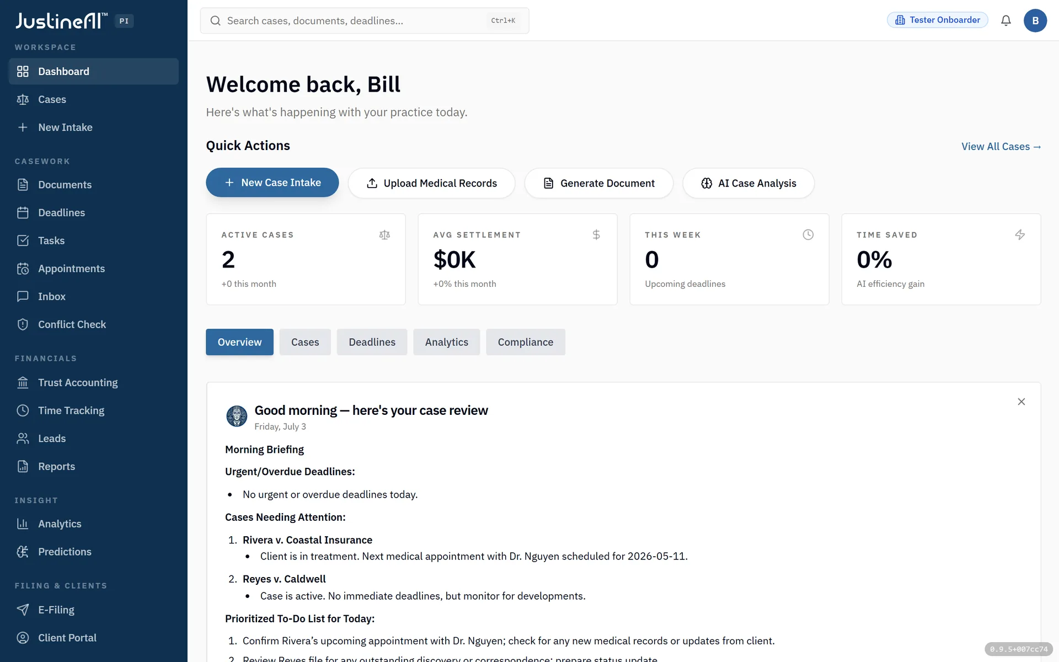1059x662 pixels.
Task: Focus the search cases, documents, deadlines field
Action: [365, 20]
